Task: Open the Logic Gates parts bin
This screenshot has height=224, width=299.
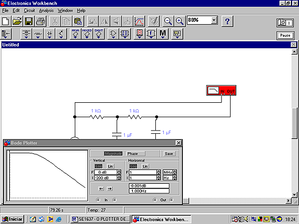Action: 113,34
